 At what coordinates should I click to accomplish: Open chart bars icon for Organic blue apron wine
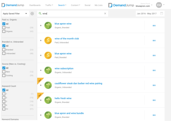pos(154,26)
